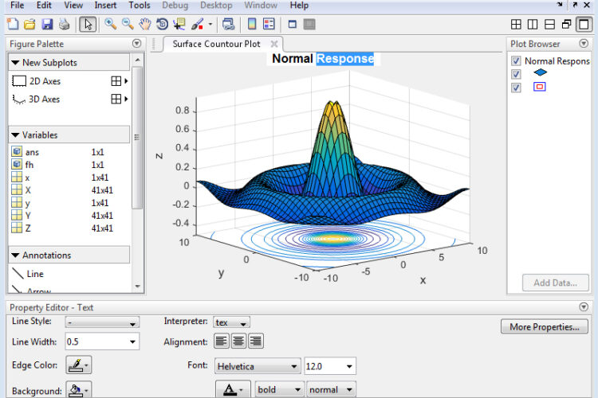The height and width of the screenshot is (398, 598).
Task: Choose the maximized single layout icon
Action: point(584,25)
